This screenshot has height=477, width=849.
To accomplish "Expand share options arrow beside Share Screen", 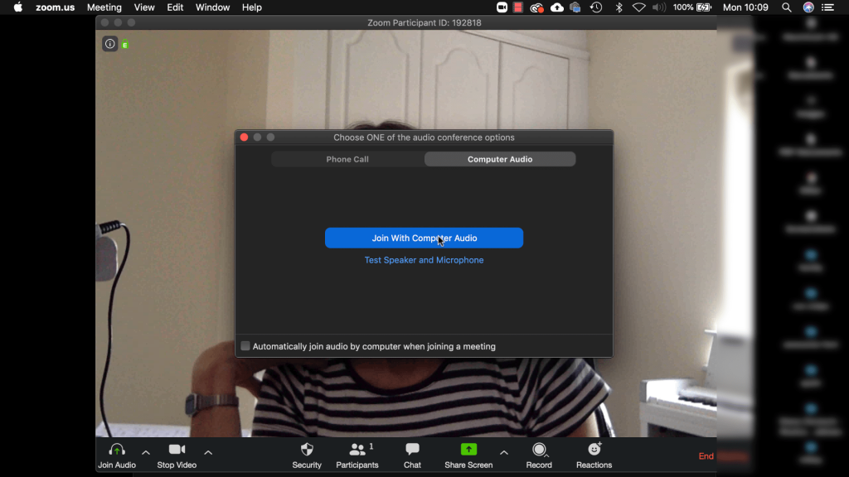I will tap(504, 452).
